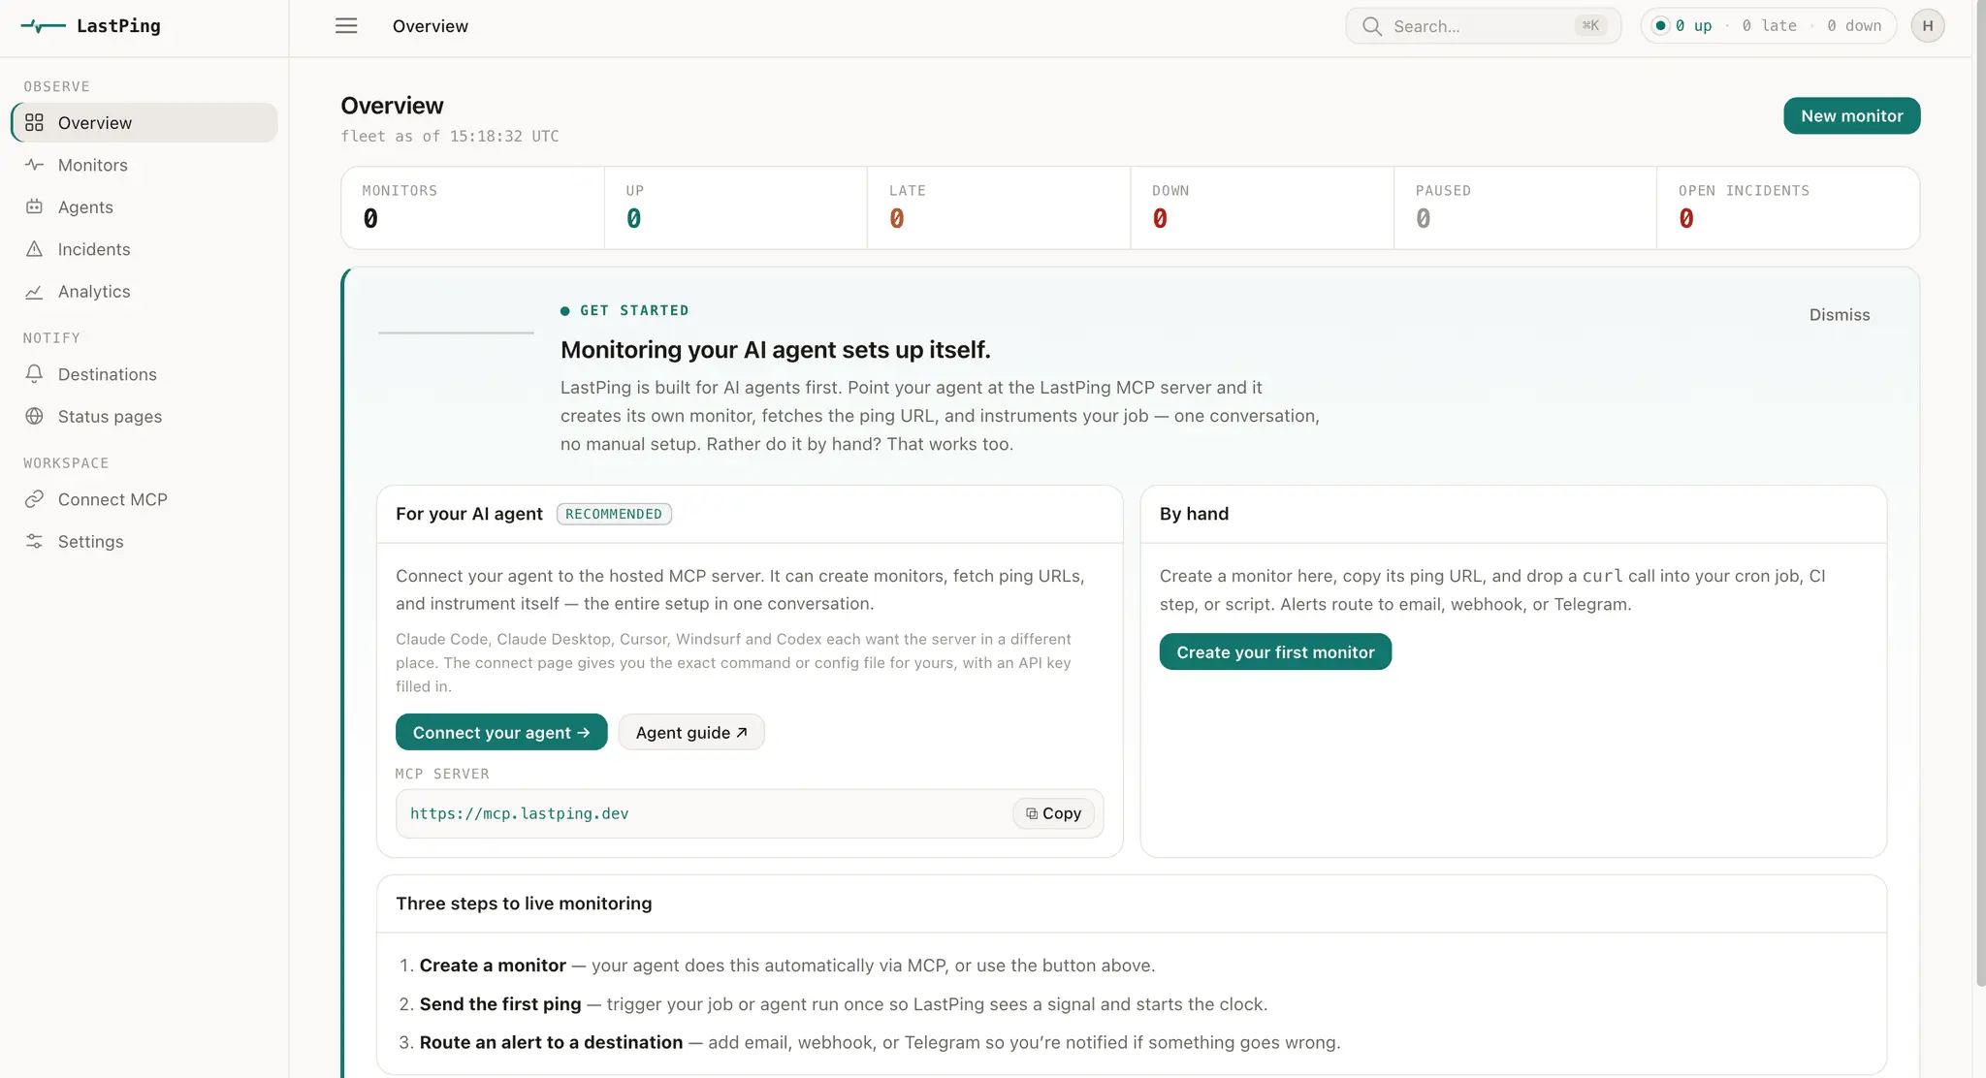Open the Monitors sidebar item
Viewport: 1986px width, 1078px height.
[144, 165]
